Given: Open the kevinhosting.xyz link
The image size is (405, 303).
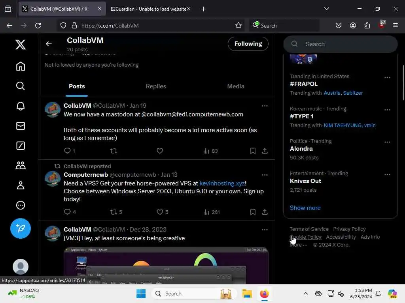Looking at the screenshot, I should (222, 183).
